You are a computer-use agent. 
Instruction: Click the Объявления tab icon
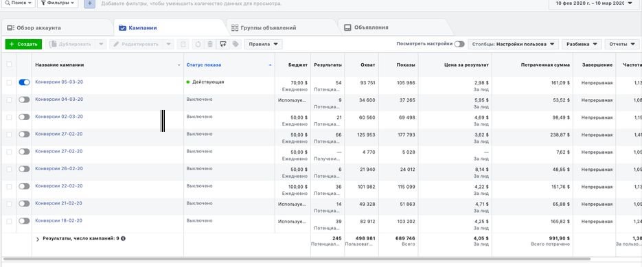(x=347, y=28)
